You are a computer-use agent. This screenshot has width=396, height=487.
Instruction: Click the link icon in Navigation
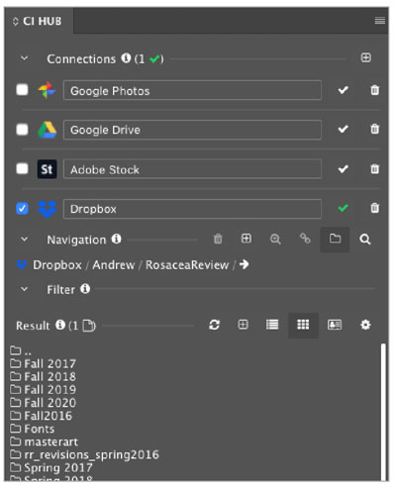(x=305, y=239)
